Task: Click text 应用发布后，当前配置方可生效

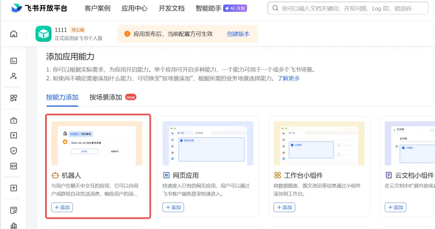Action: [x=173, y=34]
